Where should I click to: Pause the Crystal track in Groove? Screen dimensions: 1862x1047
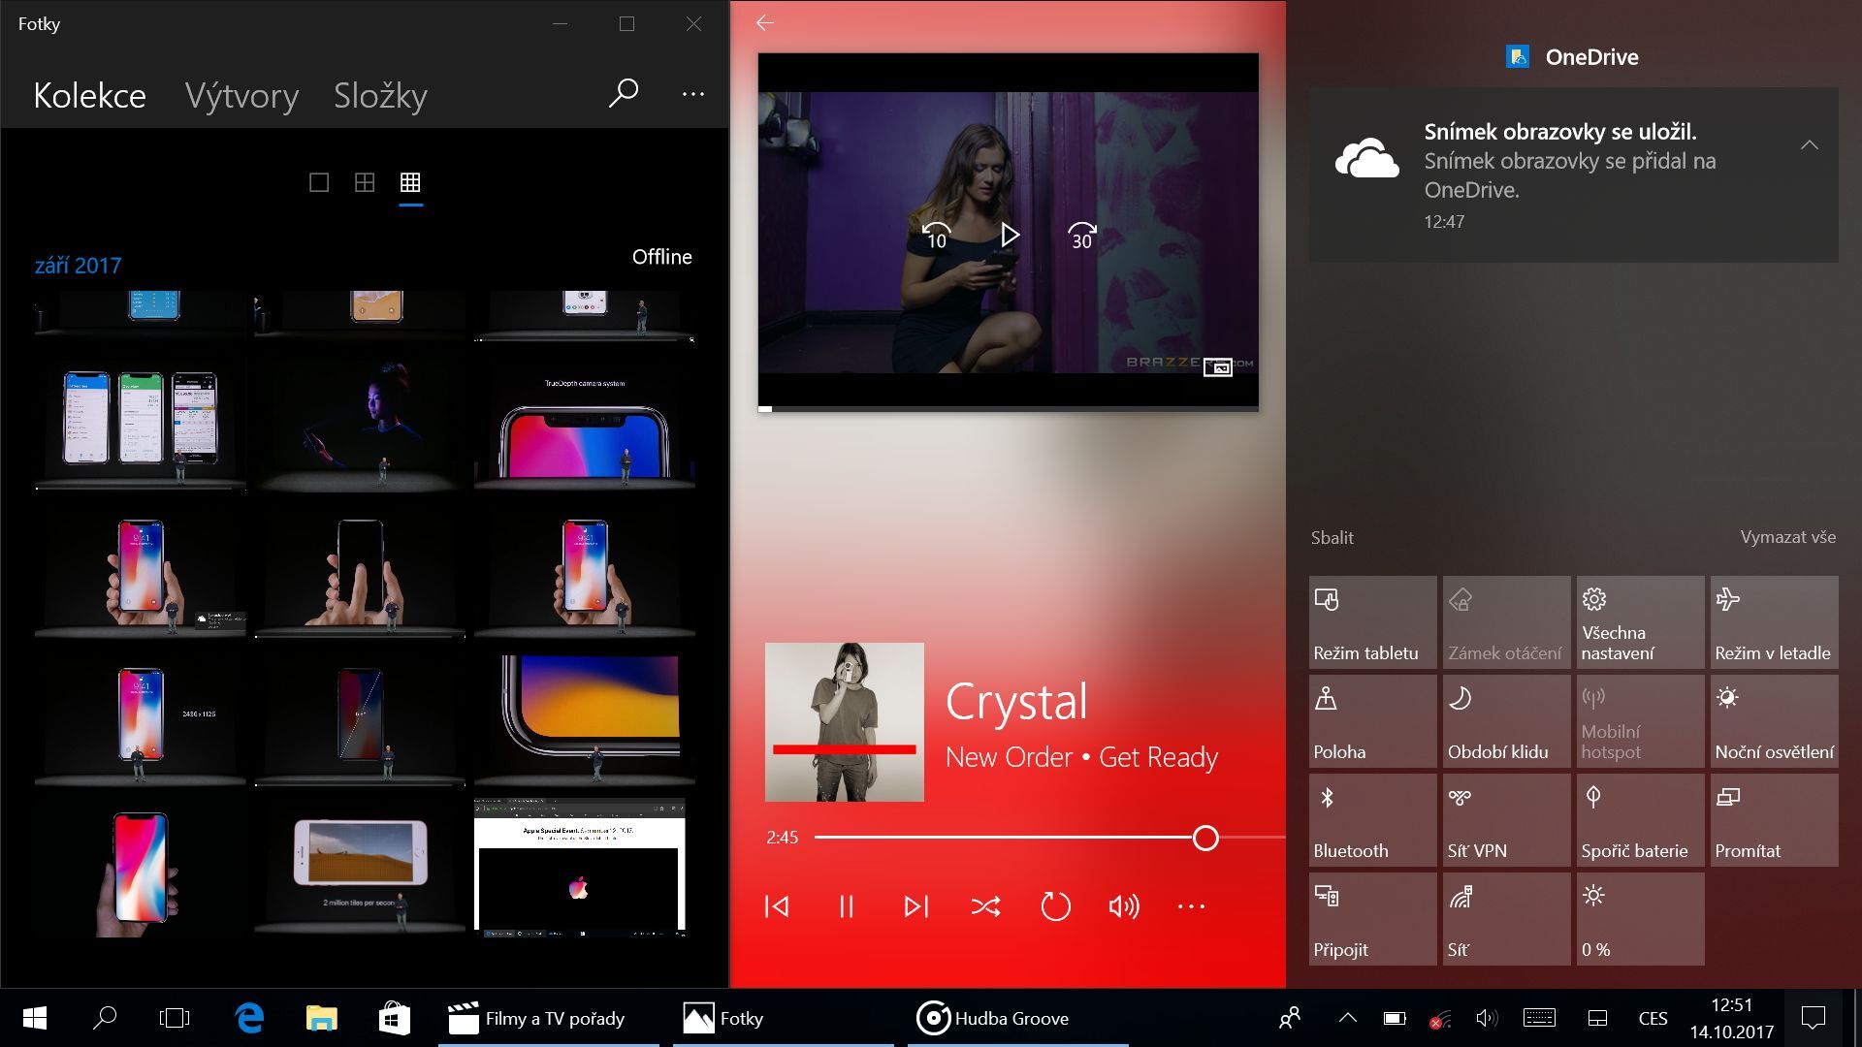coord(846,906)
